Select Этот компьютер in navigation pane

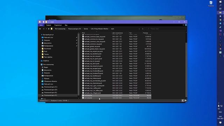point(48,64)
